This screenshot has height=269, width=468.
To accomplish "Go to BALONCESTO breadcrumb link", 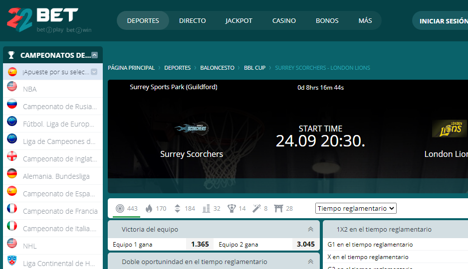I will tap(218, 68).
